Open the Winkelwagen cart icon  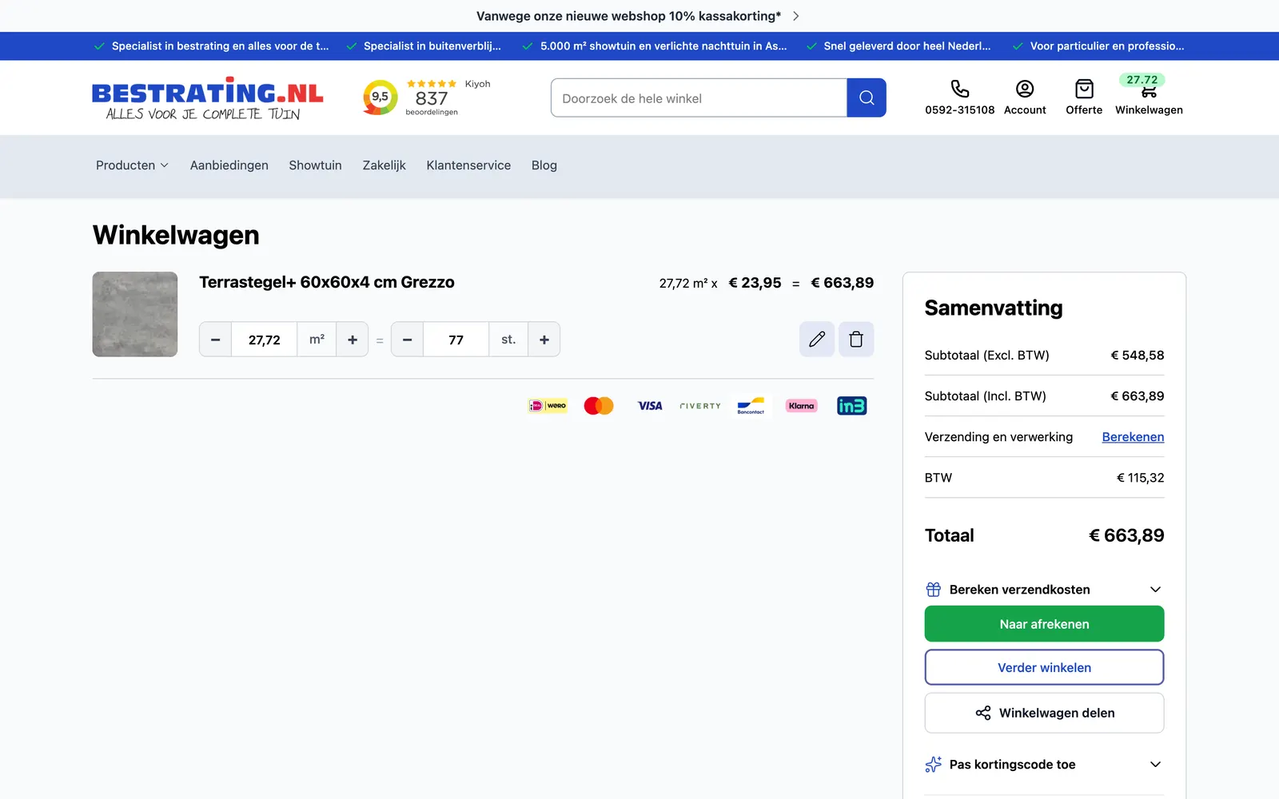tap(1149, 91)
